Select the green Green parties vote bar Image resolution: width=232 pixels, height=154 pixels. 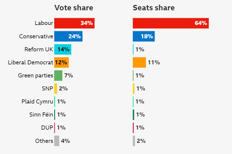point(58,76)
